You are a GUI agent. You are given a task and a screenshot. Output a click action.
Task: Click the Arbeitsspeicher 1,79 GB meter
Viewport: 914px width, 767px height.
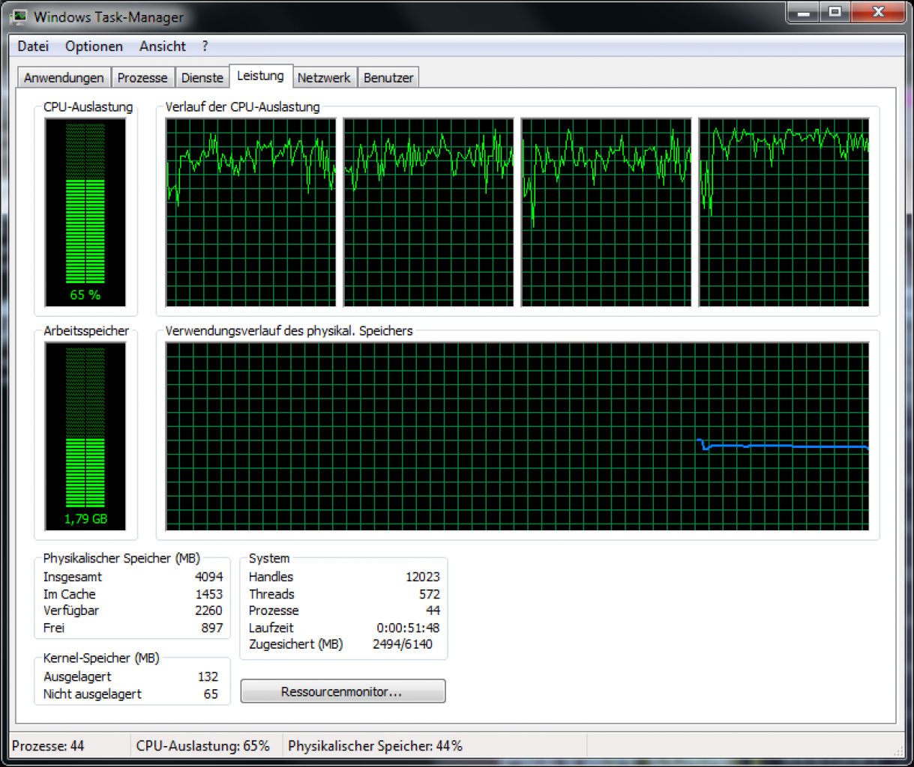tap(85, 437)
